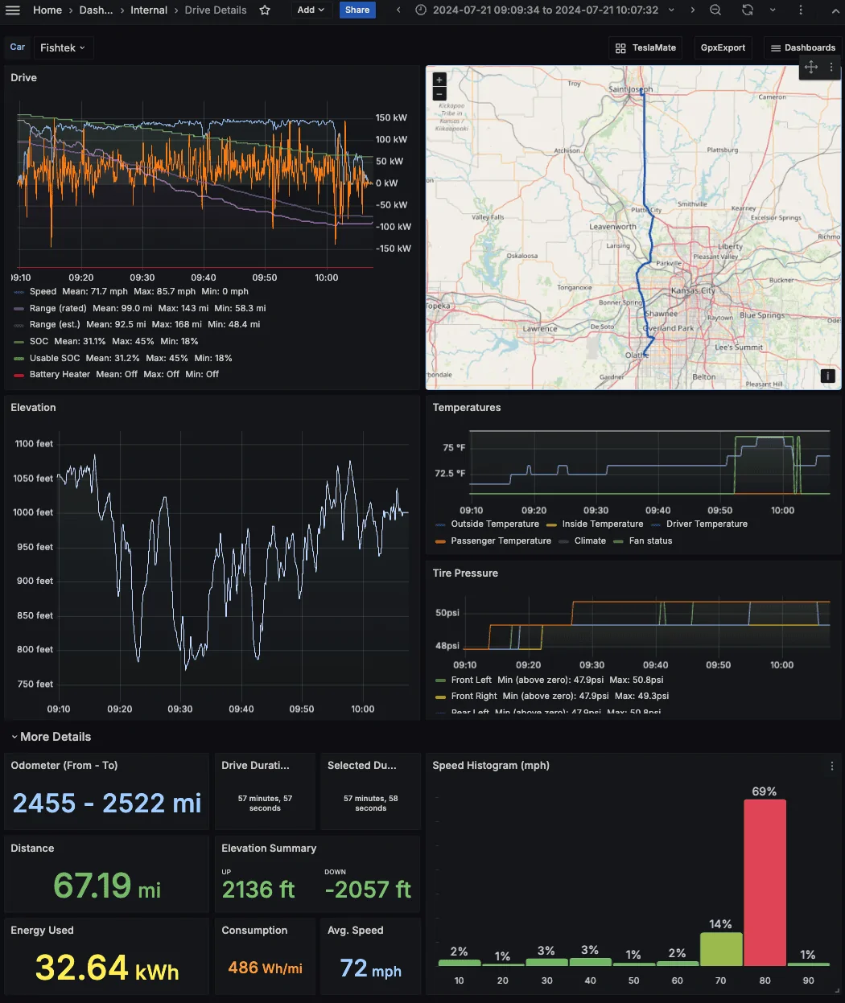Open the refresh interval dropdown
This screenshot has width=845, height=1003.
[x=773, y=10]
